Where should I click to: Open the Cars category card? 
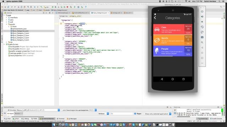(x=173, y=29)
